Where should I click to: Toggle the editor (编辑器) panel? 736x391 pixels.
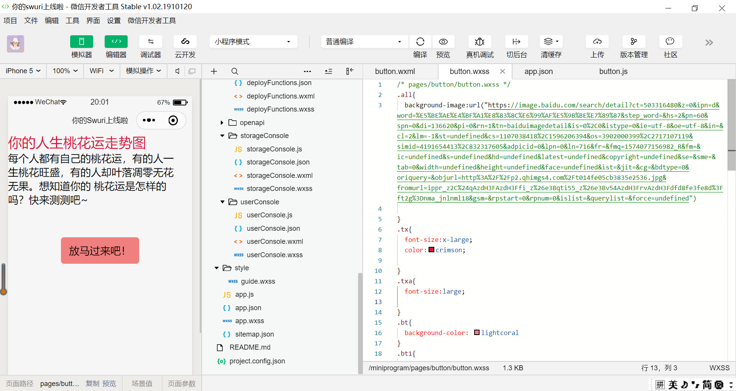116,42
